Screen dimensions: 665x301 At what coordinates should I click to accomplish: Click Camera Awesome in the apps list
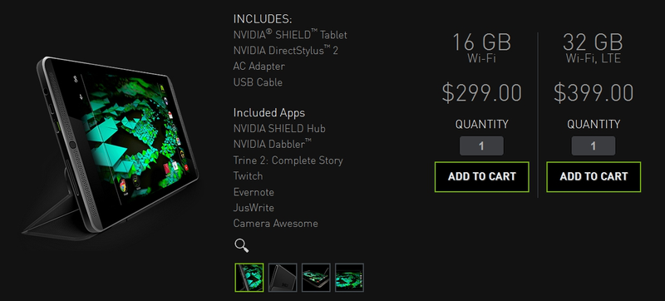276,224
